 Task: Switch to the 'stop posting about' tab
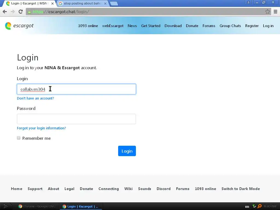(82, 3)
